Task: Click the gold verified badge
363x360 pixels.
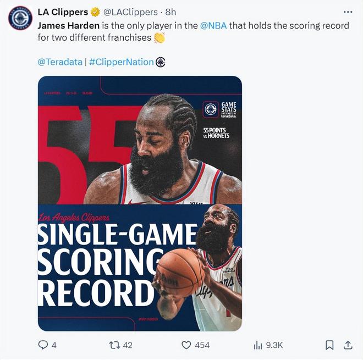Action: [x=95, y=12]
